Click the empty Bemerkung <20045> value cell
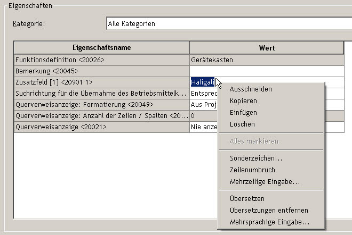The width and height of the screenshot is (352, 235). coord(267,71)
